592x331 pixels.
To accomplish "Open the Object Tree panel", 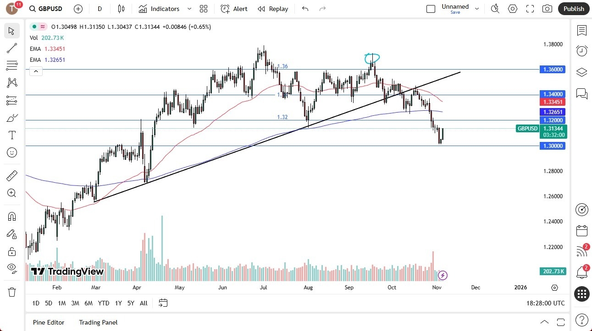I will click(581, 72).
